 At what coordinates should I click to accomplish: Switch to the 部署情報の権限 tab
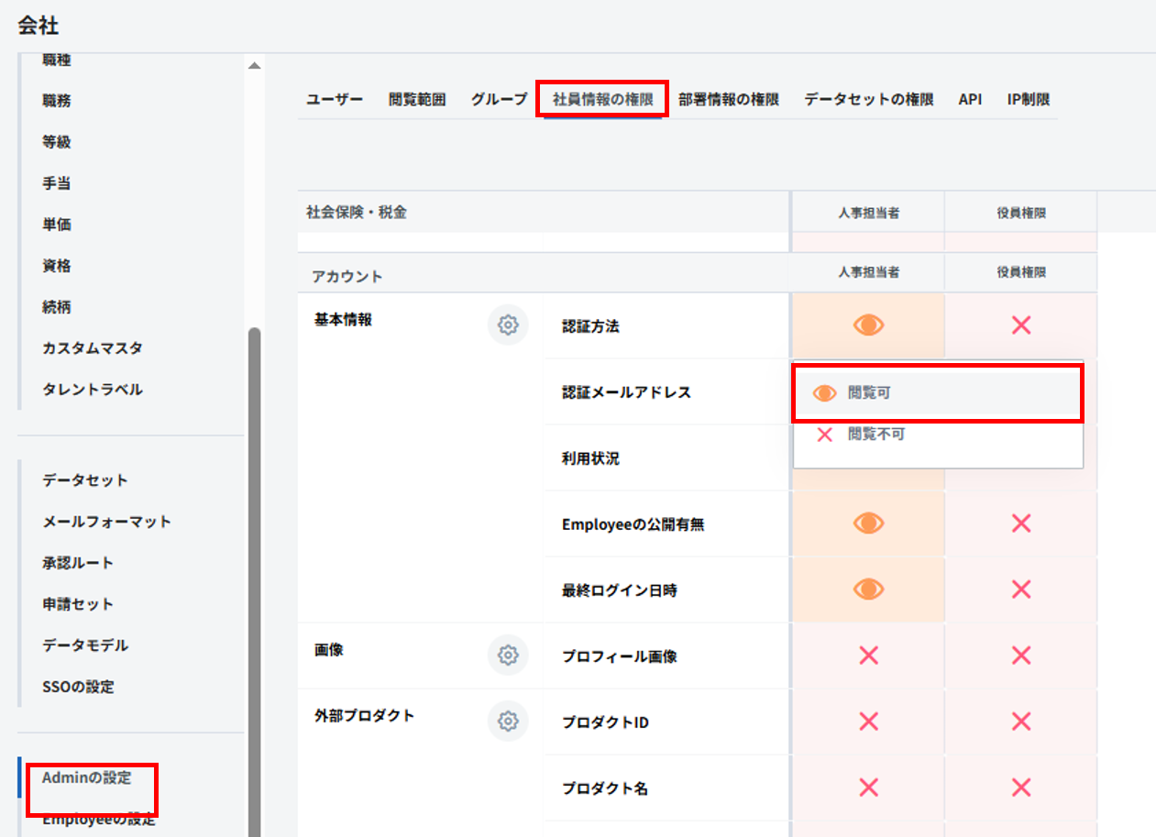(x=728, y=100)
